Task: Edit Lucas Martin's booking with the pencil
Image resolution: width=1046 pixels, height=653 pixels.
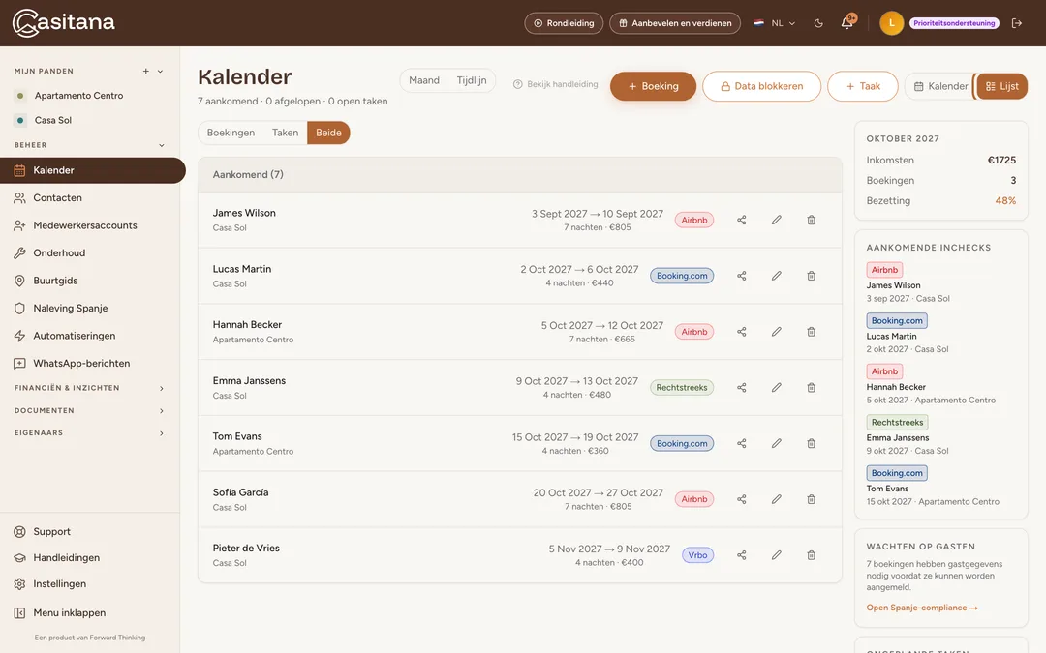Action: pyautogui.click(x=777, y=276)
